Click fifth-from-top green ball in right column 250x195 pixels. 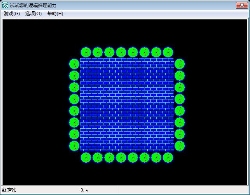click(x=180, y=111)
